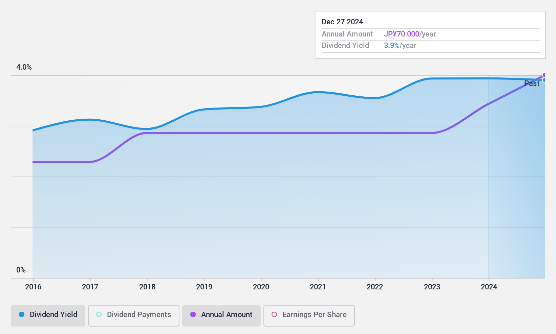Enable the Earnings Per Share series

coord(309,315)
